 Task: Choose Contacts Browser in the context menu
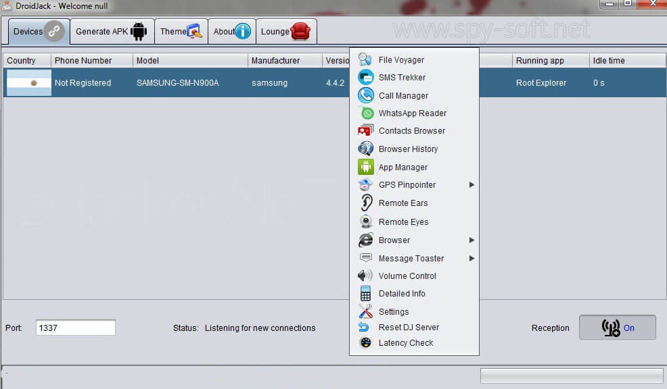(x=411, y=131)
